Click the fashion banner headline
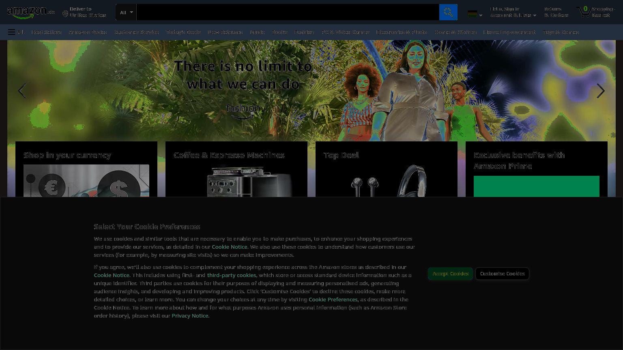The height and width of the screenshot is (350, 623). [x=243, y=75]
